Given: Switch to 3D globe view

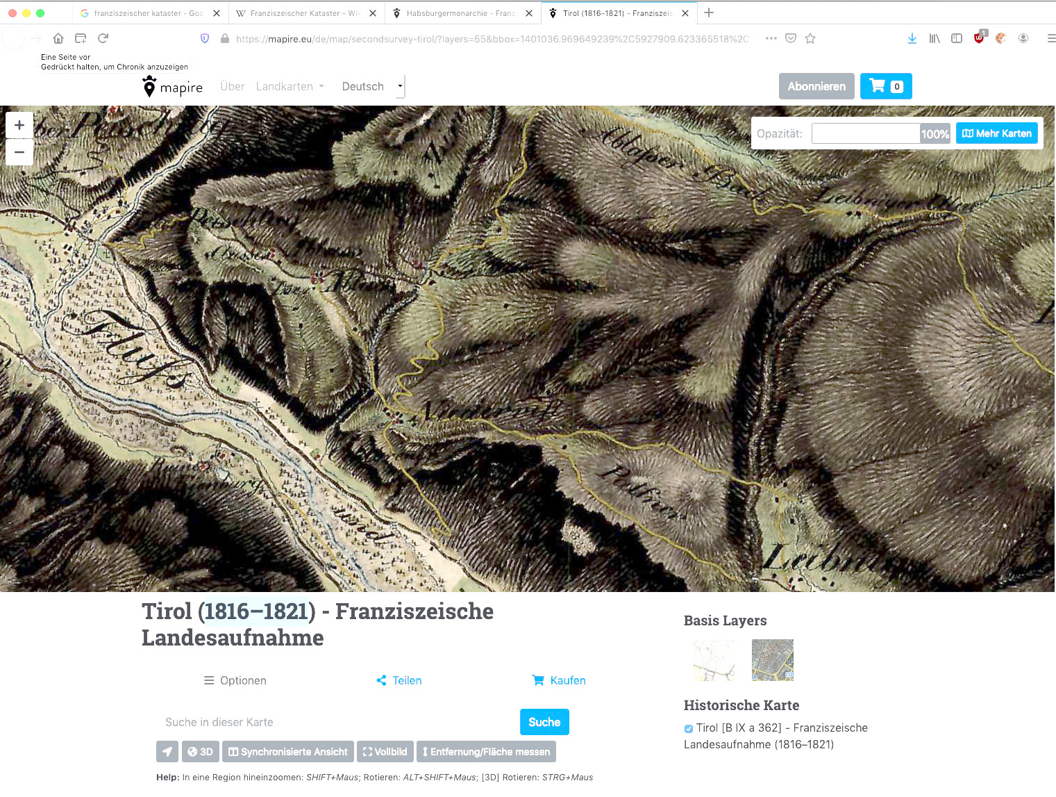Looking at the screenshot, I should (x=200, y=752).
